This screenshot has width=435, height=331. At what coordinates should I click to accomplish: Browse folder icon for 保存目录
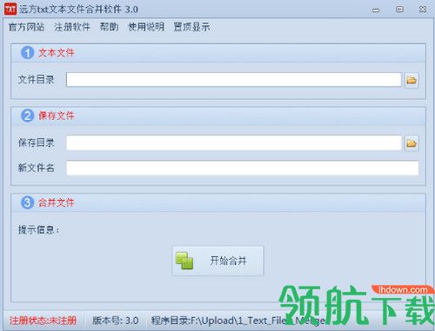coord(412,143)
